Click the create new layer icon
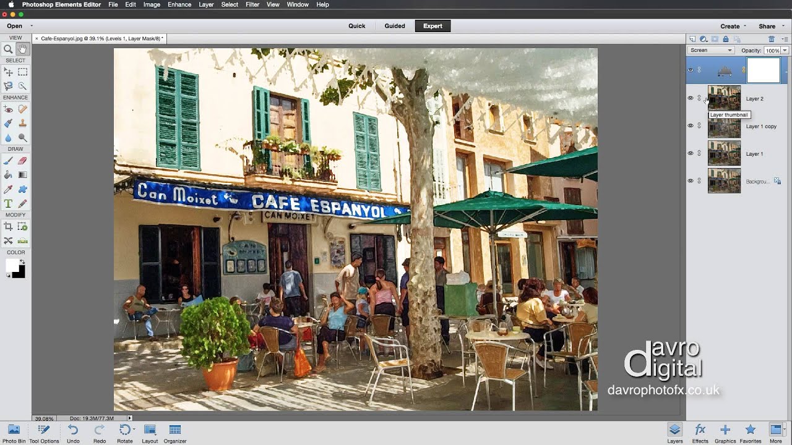Image resolution: width=792 pixels, height=445 pixels. 692,39
